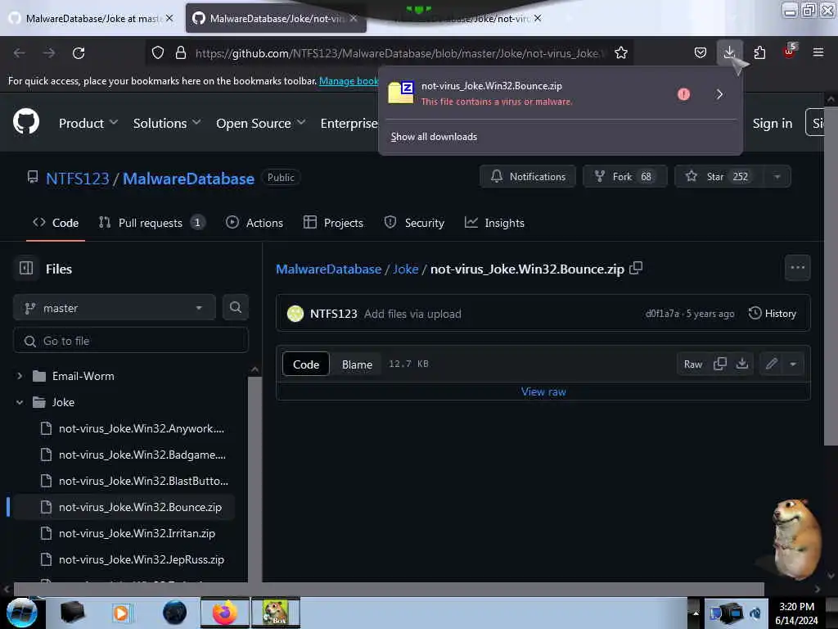Click the Firefox taskbar icon

(x=225, y=613)
